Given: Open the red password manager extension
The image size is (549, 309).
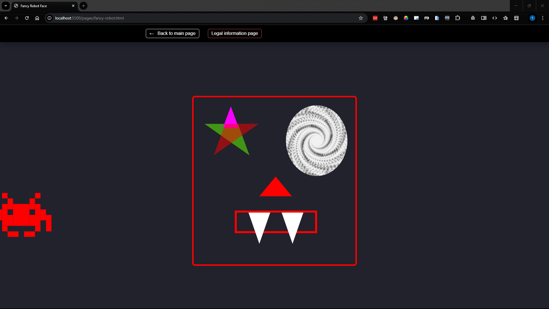Looking at the screenshot, I should coord(375,18).
